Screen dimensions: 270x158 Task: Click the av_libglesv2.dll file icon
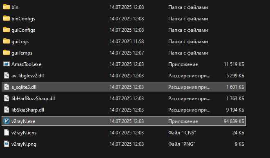pyautogui.click(x=7, y=76)
